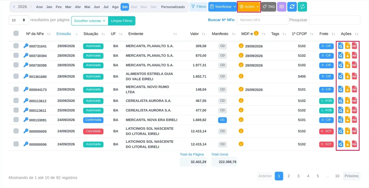Sort the table by Emitente column
This screenshot has width=369, height=188.
pos(175,34)
